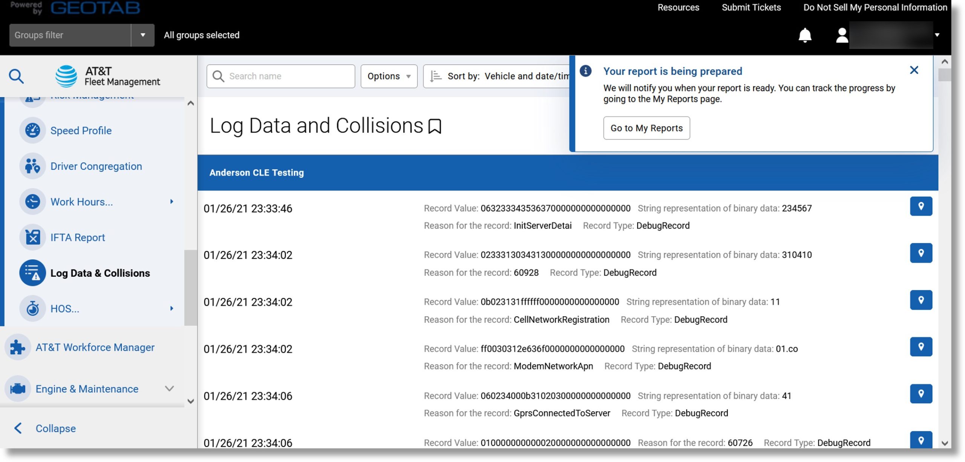Collapse the sidebar with Collapse button
This screenshot has height=462, width=965.
(x=45, y=428)
